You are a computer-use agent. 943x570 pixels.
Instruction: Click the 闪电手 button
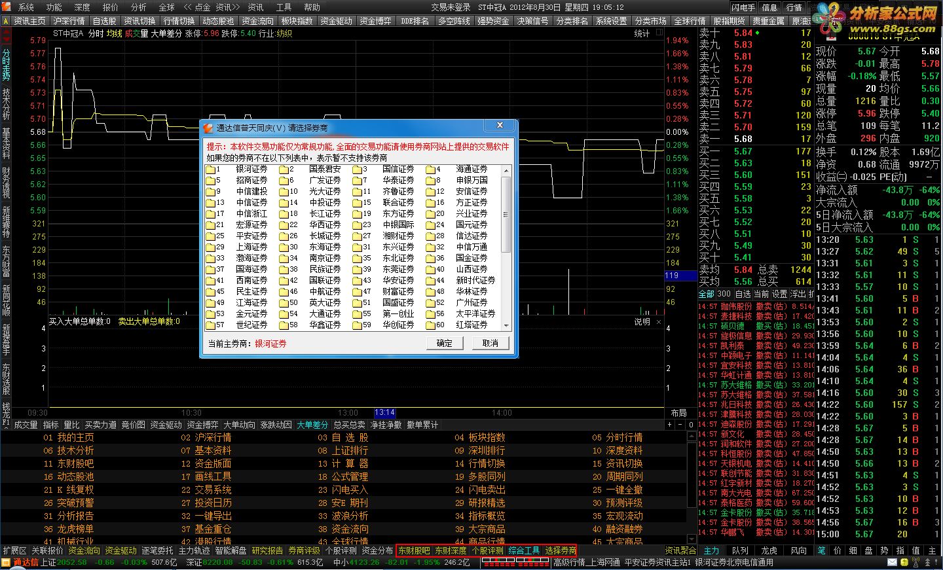(x=743, y=7)
